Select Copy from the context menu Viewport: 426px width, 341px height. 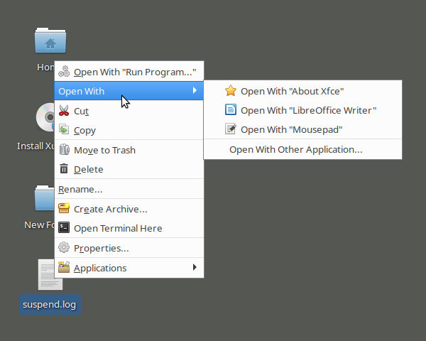(x=84, y=130)
